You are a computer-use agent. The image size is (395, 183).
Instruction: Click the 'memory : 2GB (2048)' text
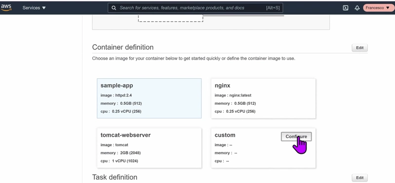tap(120, 153)
